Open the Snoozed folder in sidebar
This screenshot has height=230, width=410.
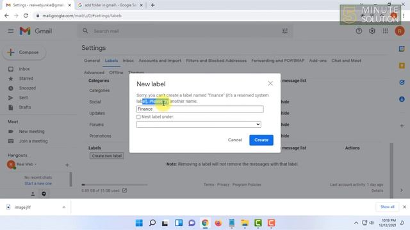(27, 88)
